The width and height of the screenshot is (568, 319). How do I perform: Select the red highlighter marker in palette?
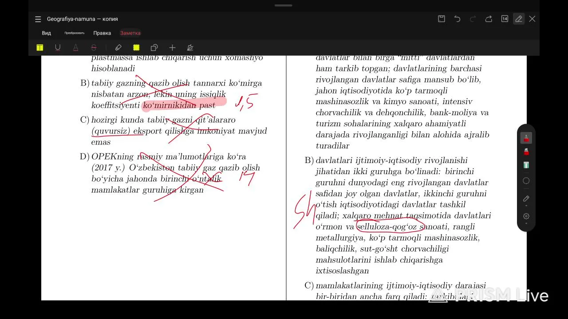(526, 152)
